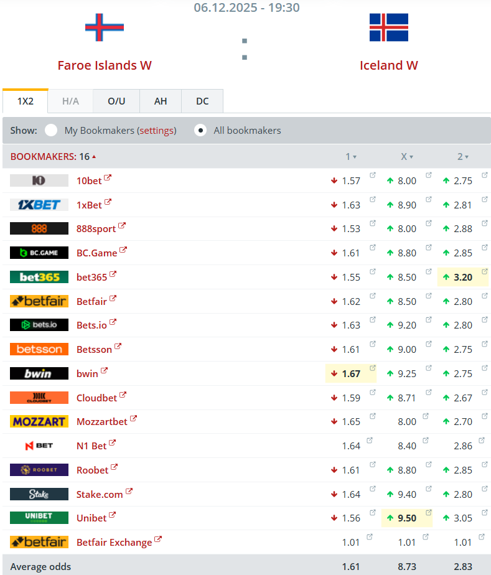Select the My Bookmakers radio button

[x=51, y=130]
